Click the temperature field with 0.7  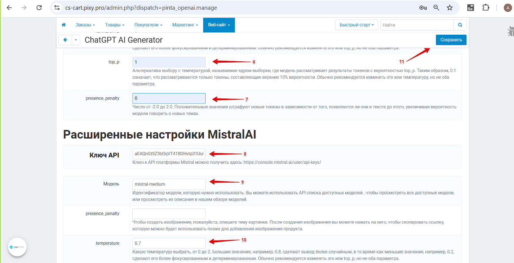coord(169,243)
